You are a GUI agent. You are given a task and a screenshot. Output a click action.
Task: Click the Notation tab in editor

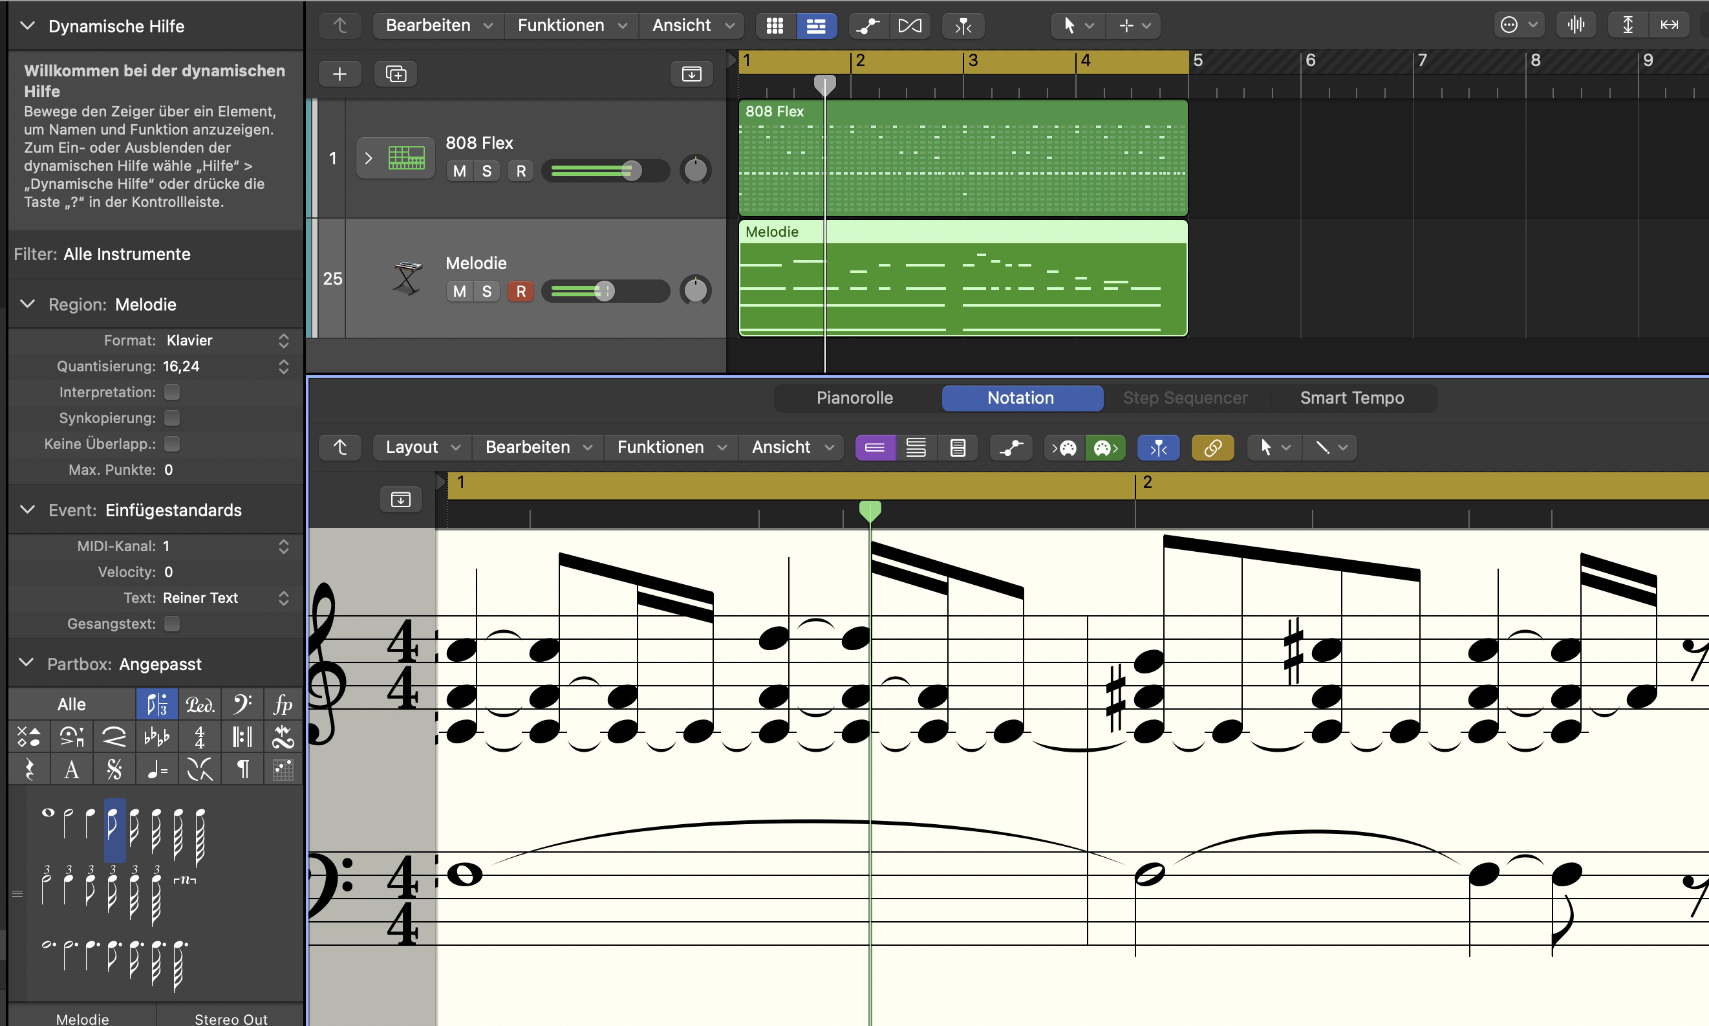click(1020, 397)
